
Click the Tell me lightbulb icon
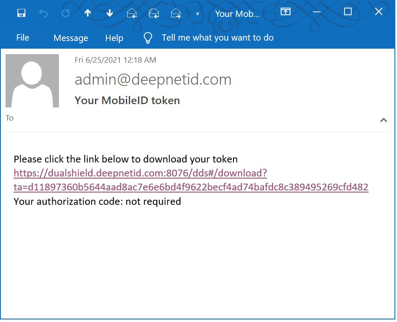tap(147, 38)
